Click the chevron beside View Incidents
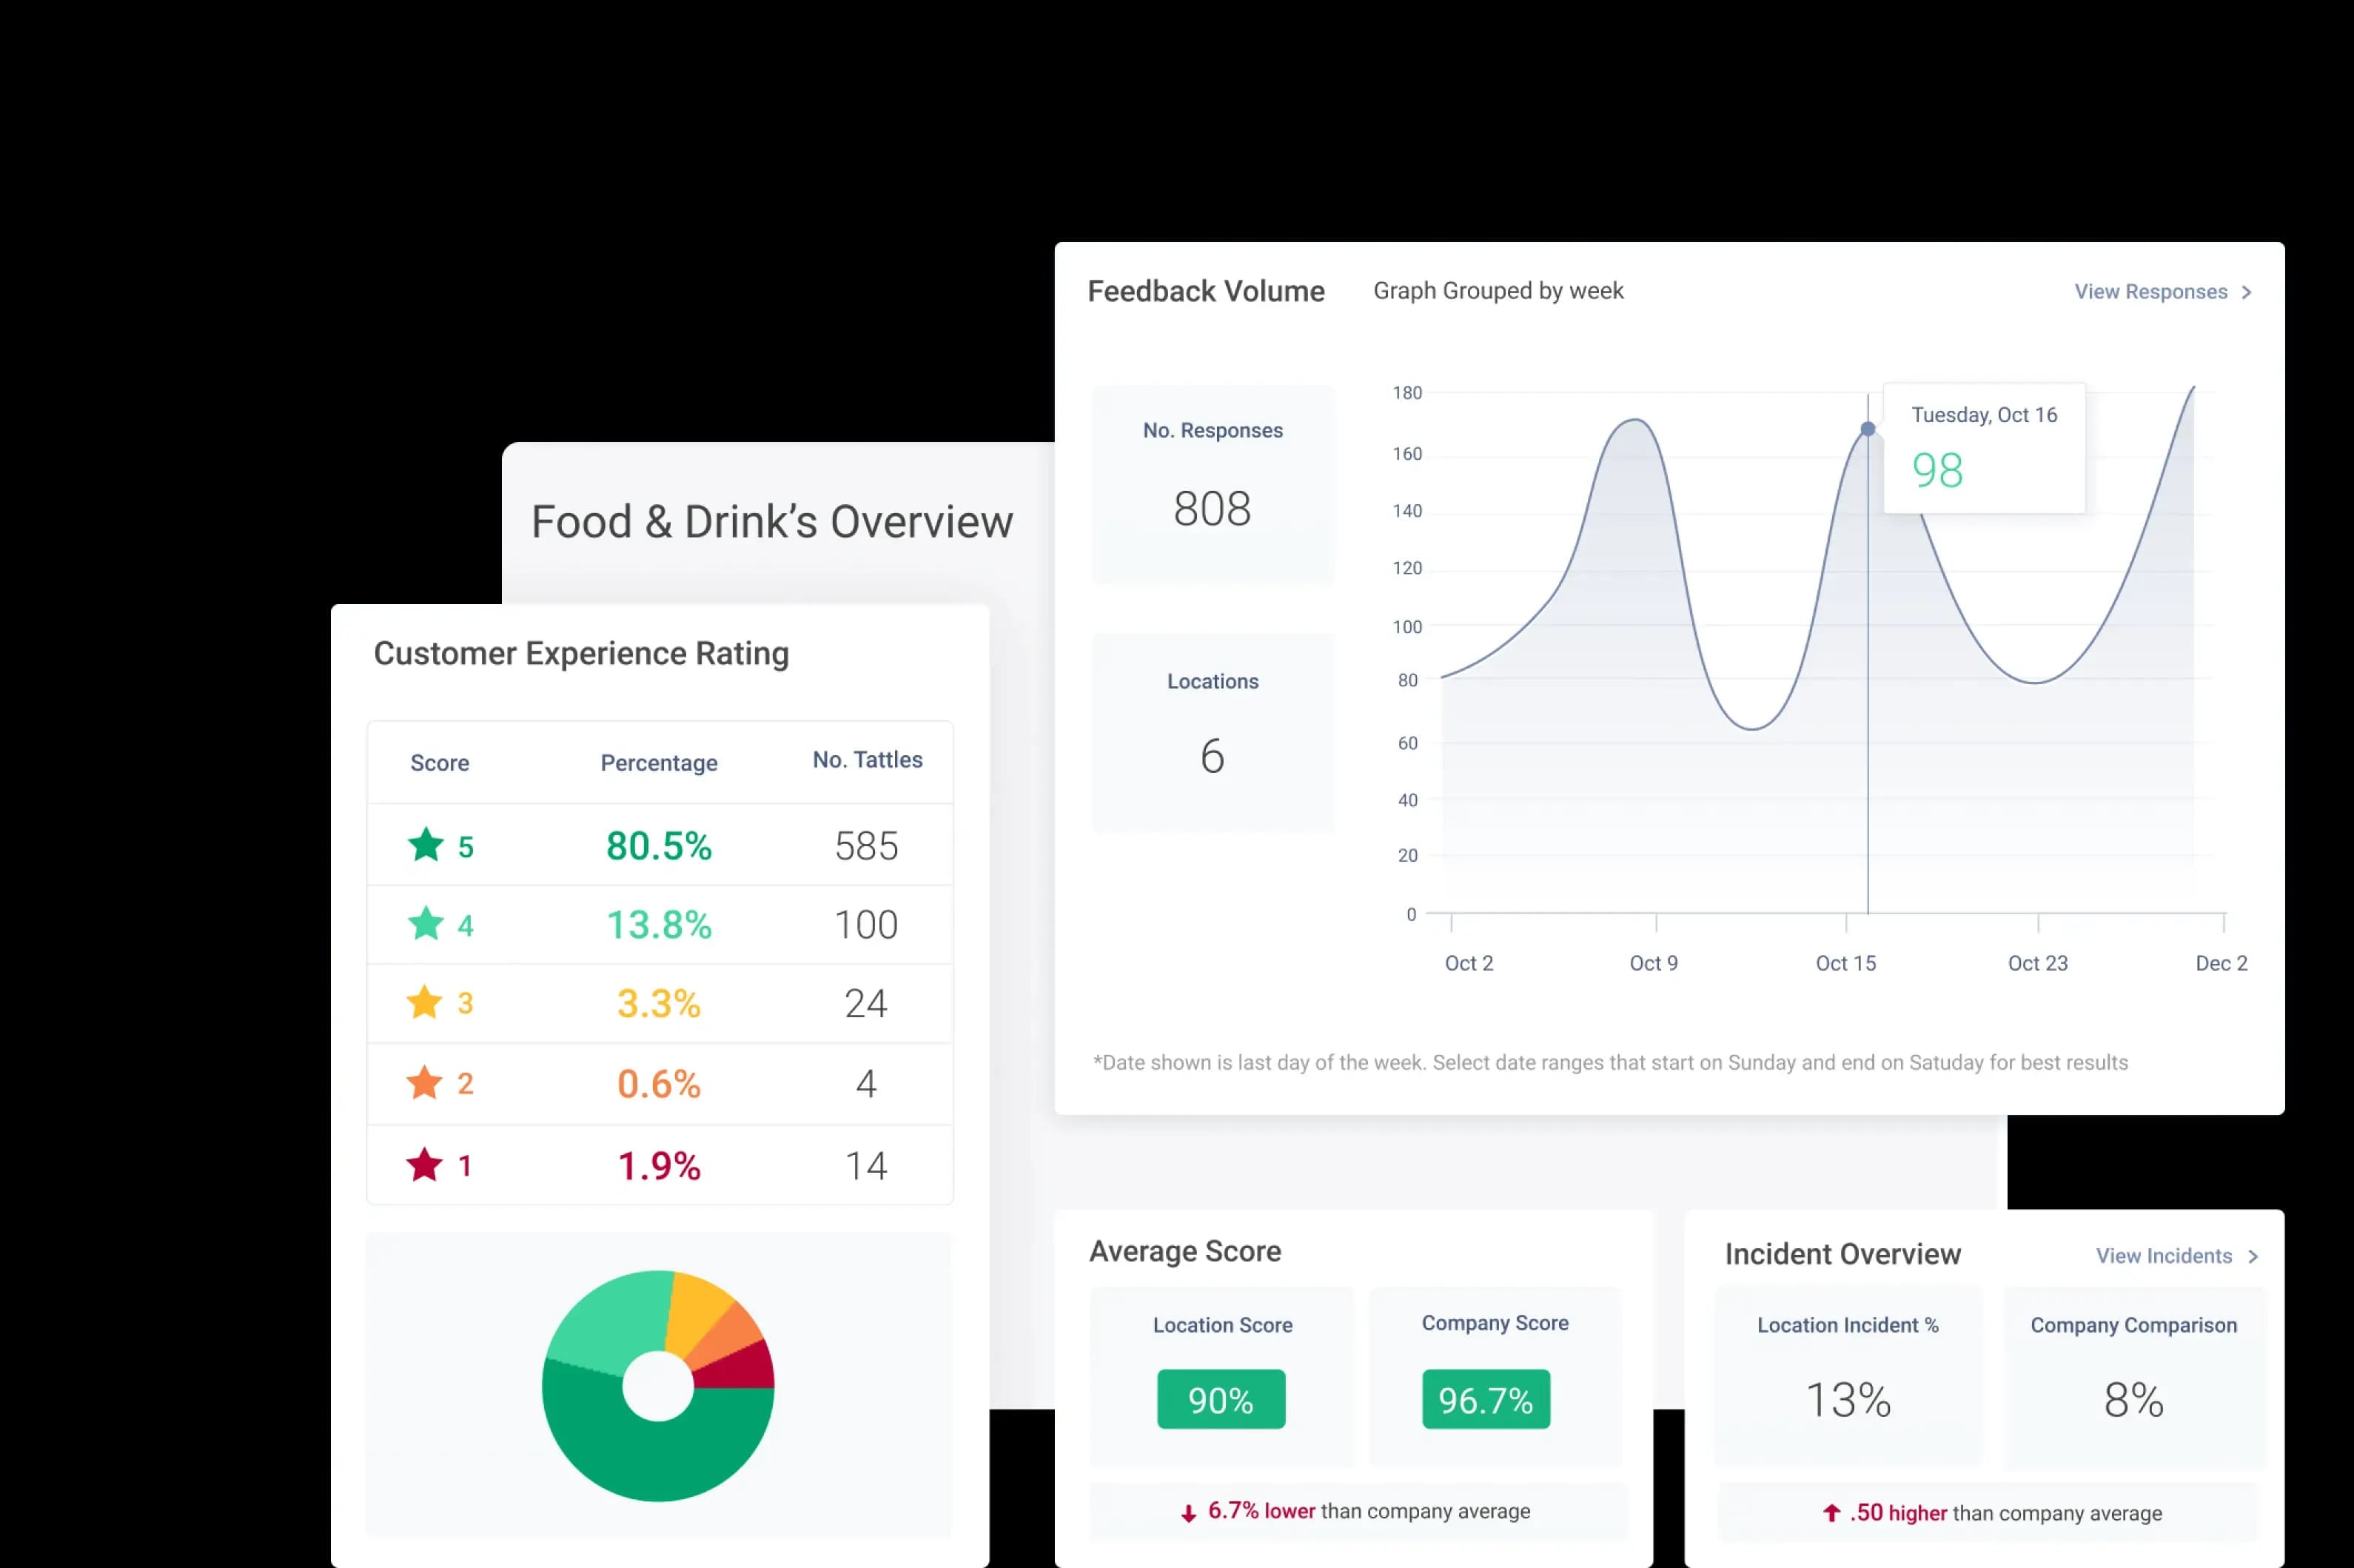The height and width of the screenshot is (1568, 2354). click(2253, 1256)
